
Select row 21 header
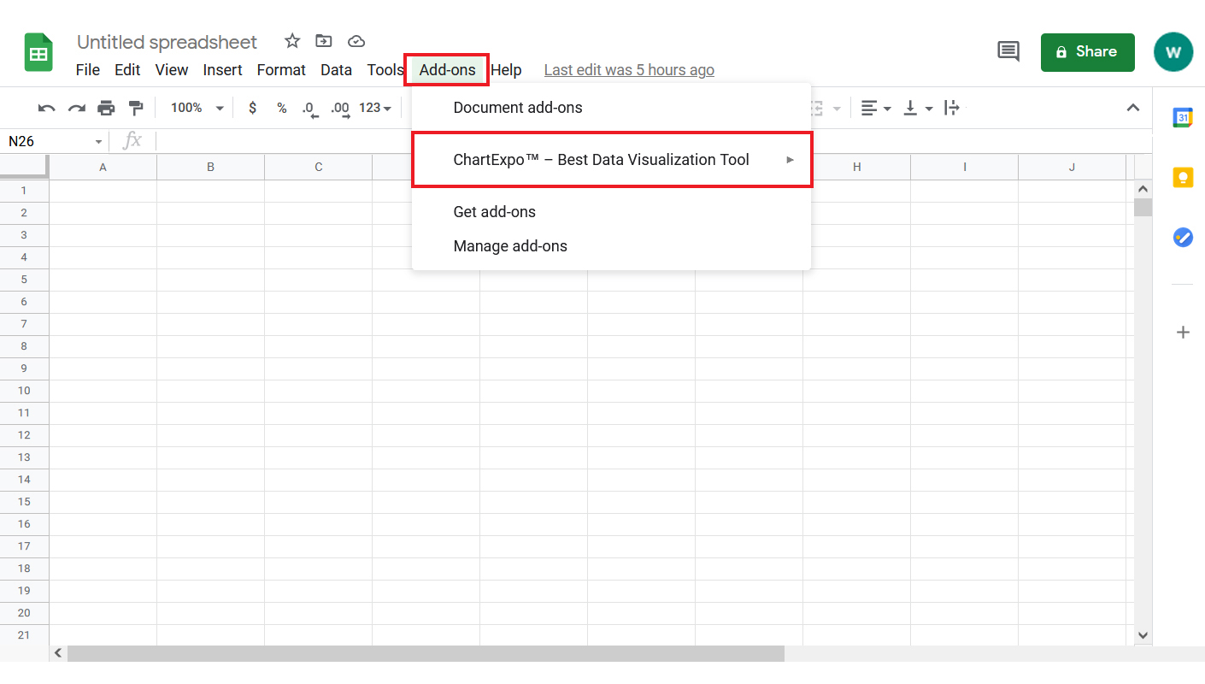point(24,635)
